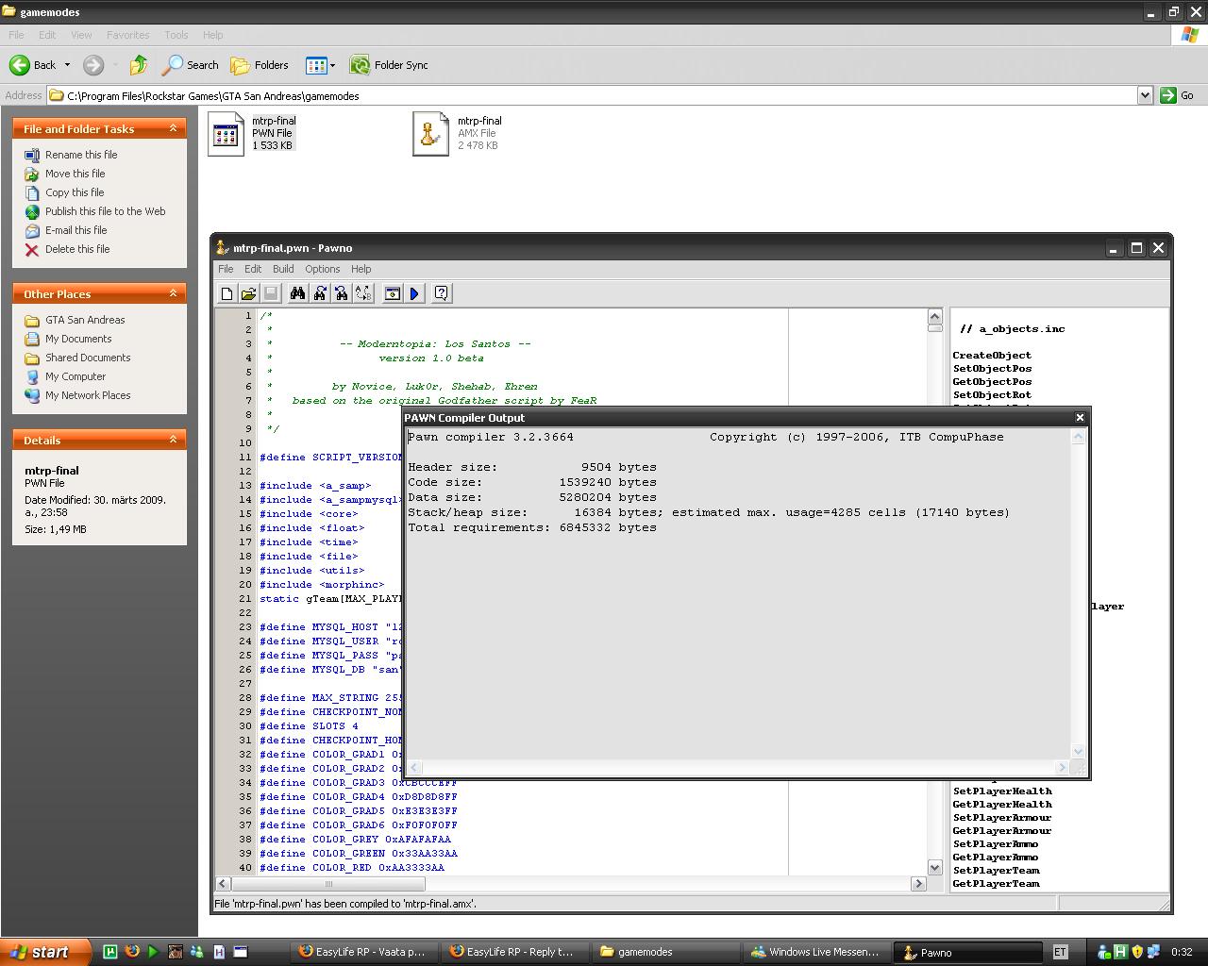Click GetPlayerTeam in the function list
This screenshot has width=1208, height=966.
pyautogui.click(x=996, y=884)
